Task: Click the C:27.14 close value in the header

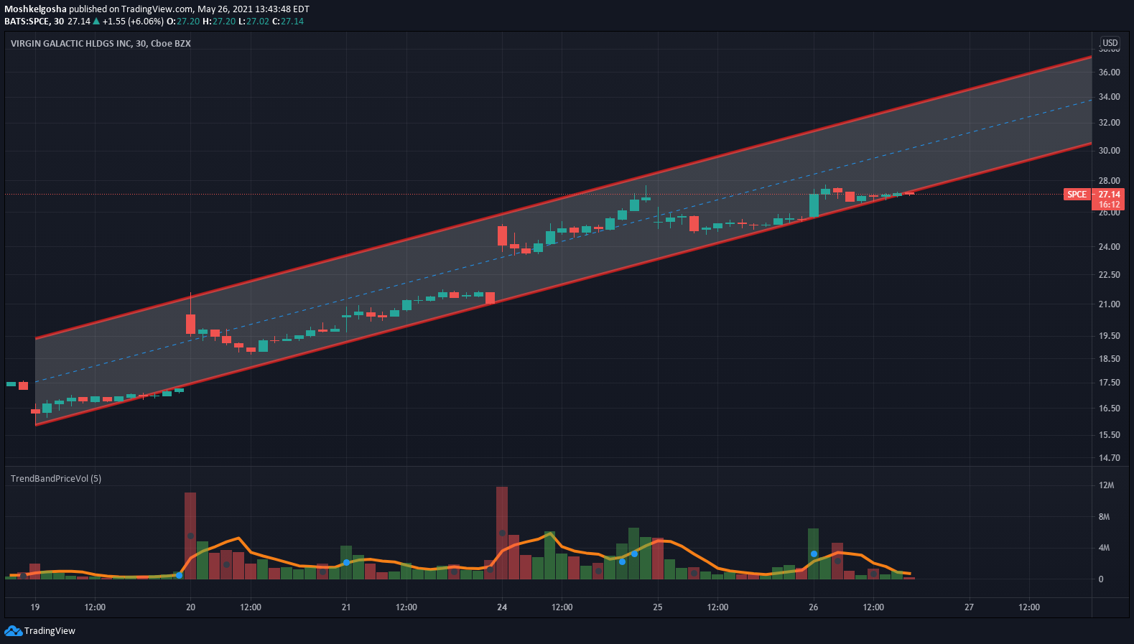Action: pyautogui.click(x=287, y=22)
